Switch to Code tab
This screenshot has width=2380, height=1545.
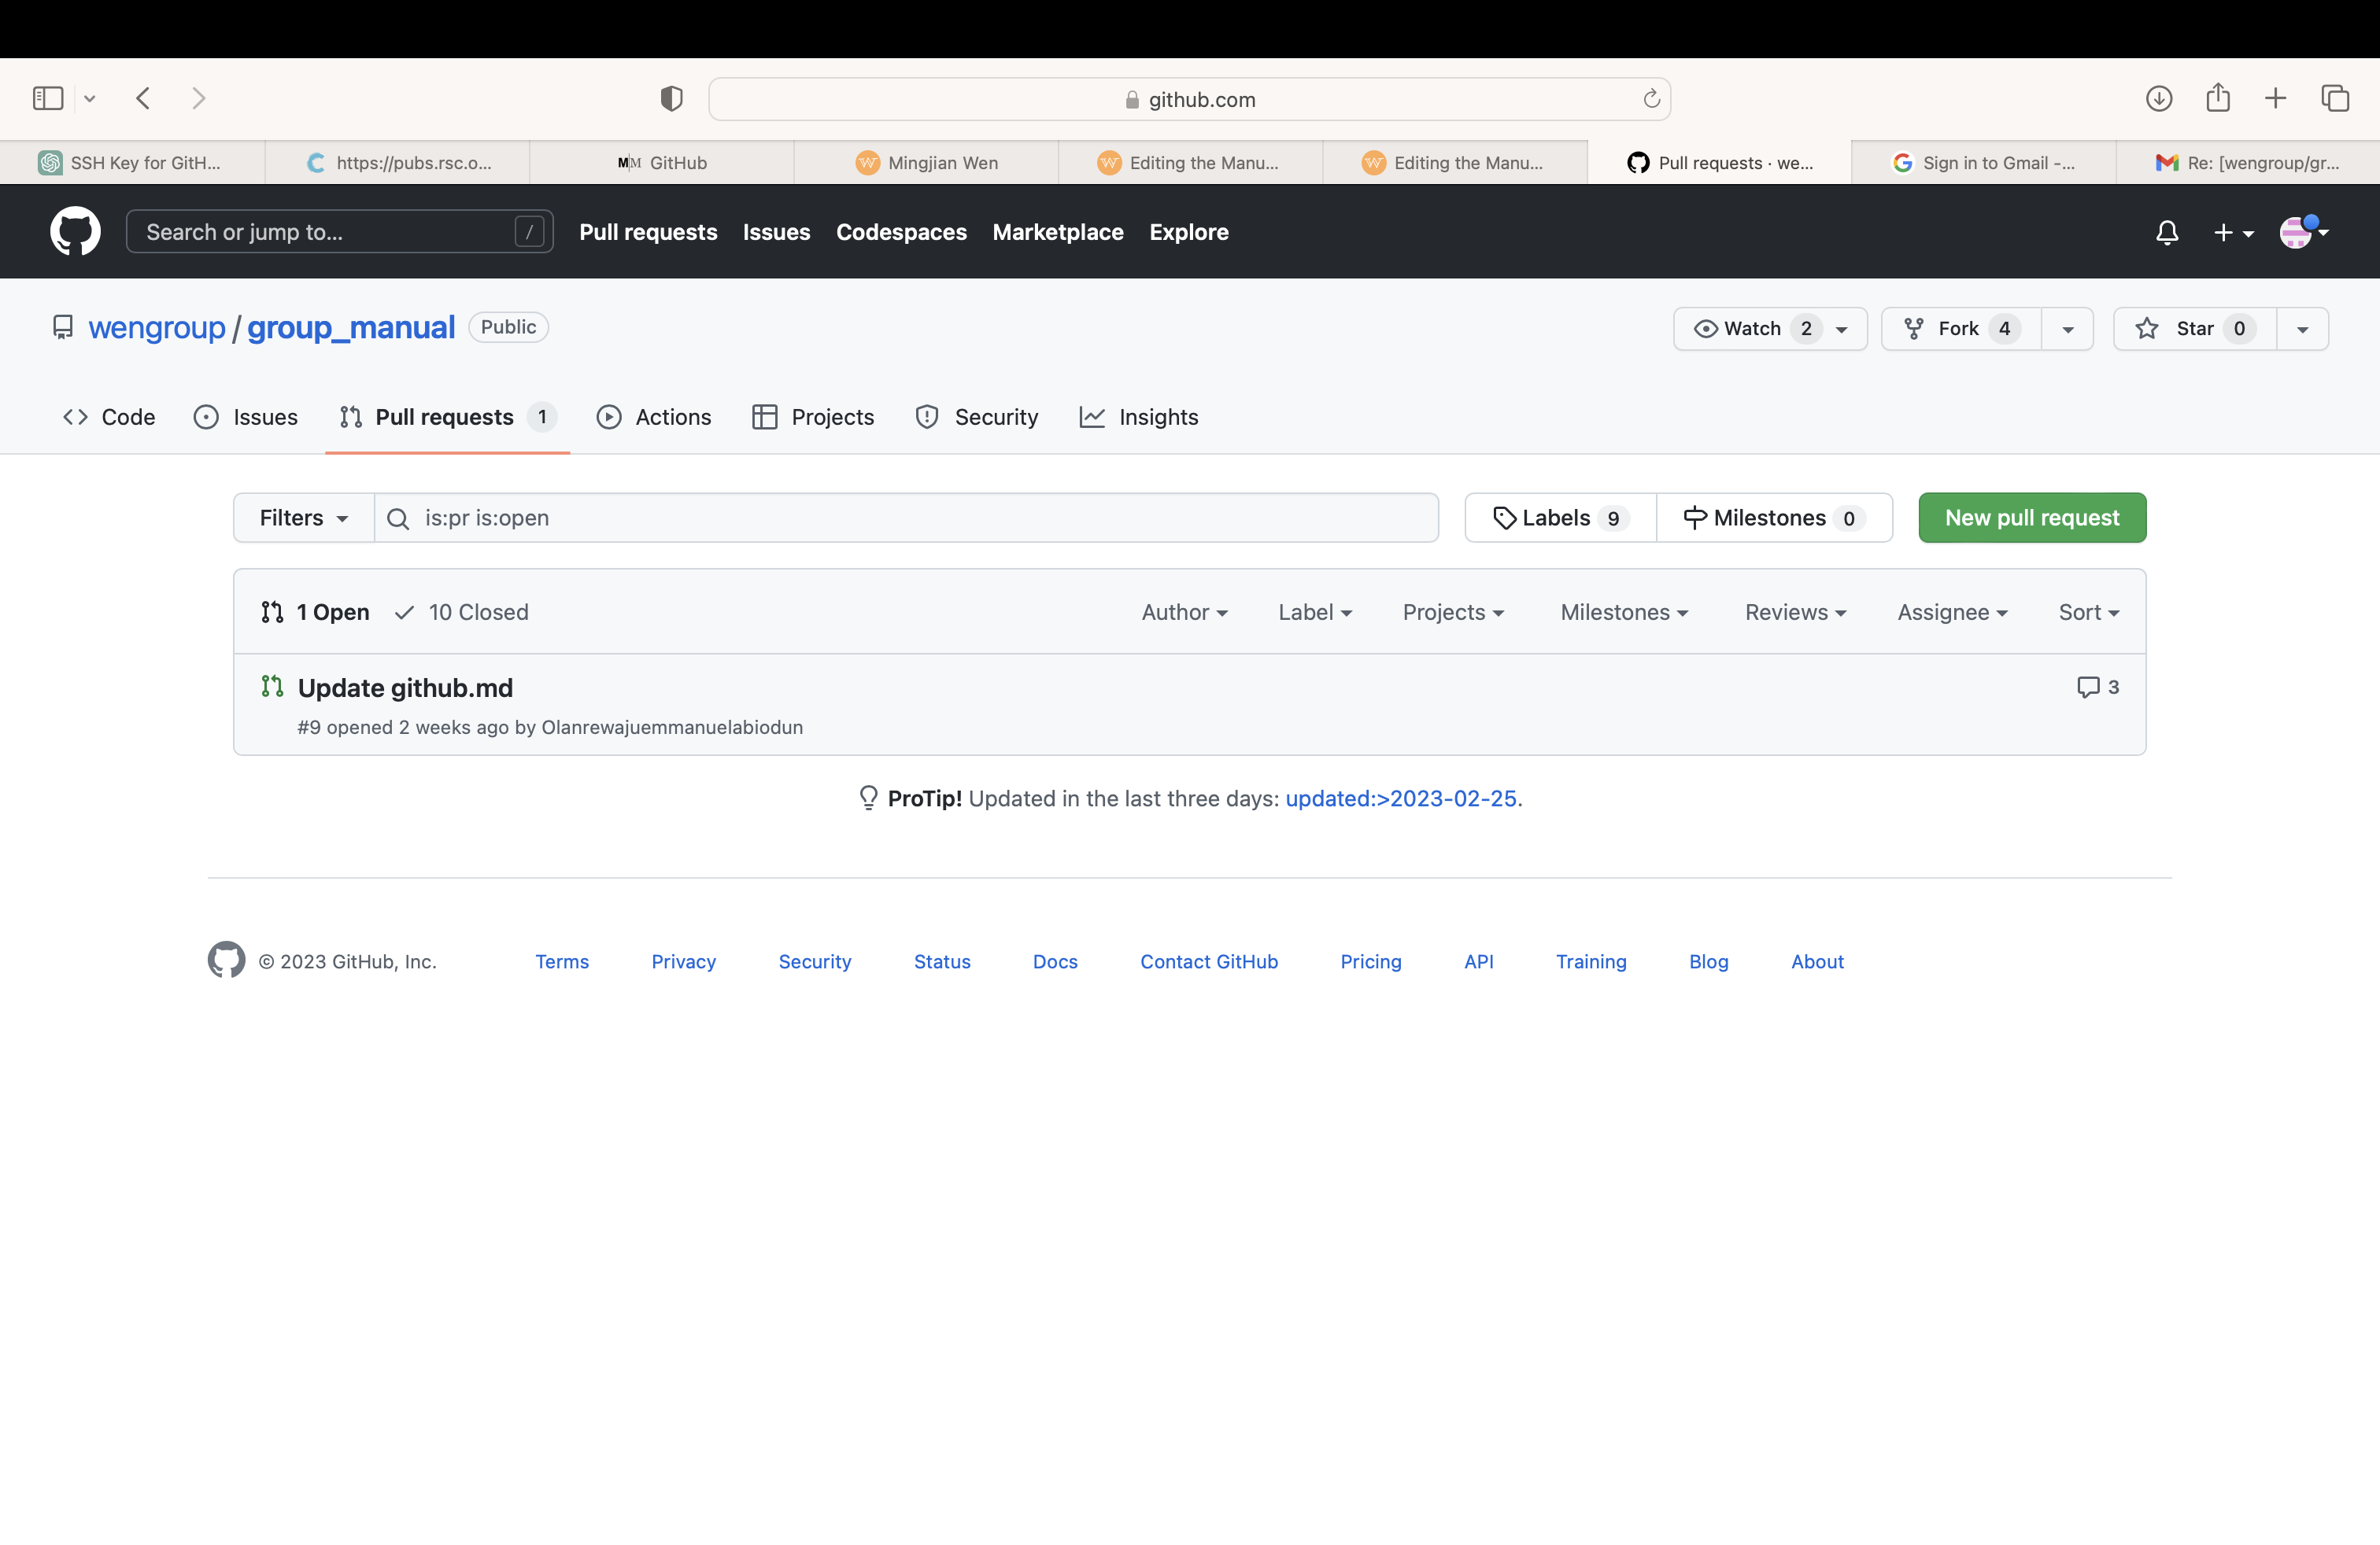tap(108, 417)
